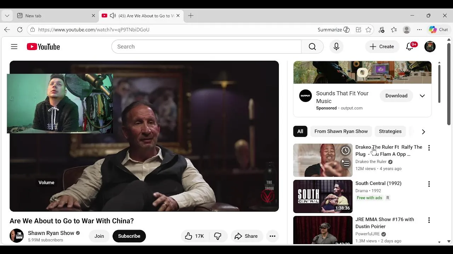The image size is (453, 254).
Task: Open browser settings and more menu
Action: (x=419, y=30)
